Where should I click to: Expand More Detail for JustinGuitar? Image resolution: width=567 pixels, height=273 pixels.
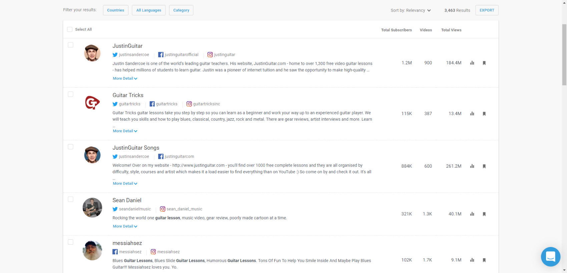(125, 79)
